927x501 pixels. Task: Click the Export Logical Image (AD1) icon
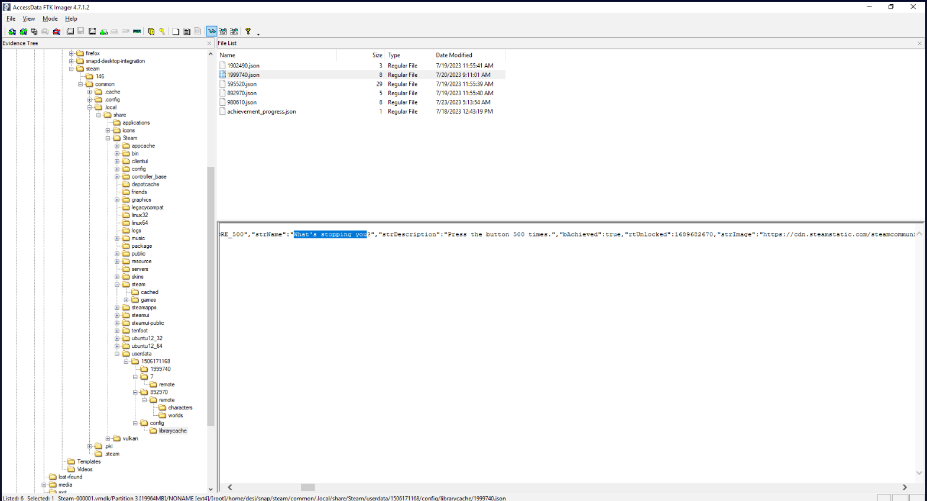pyautogui.click(x=92, y=31)
